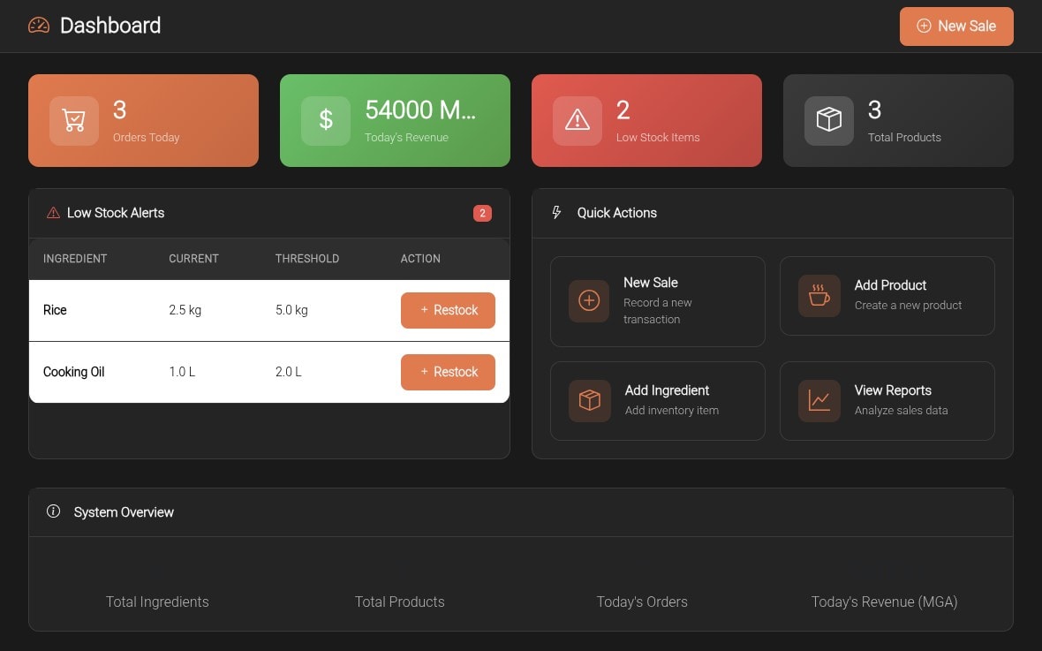The width and height of the screenshot is (1042, 651).
Task: Click the 5.0 kg threshold value
Action: (x=291, y=310)
